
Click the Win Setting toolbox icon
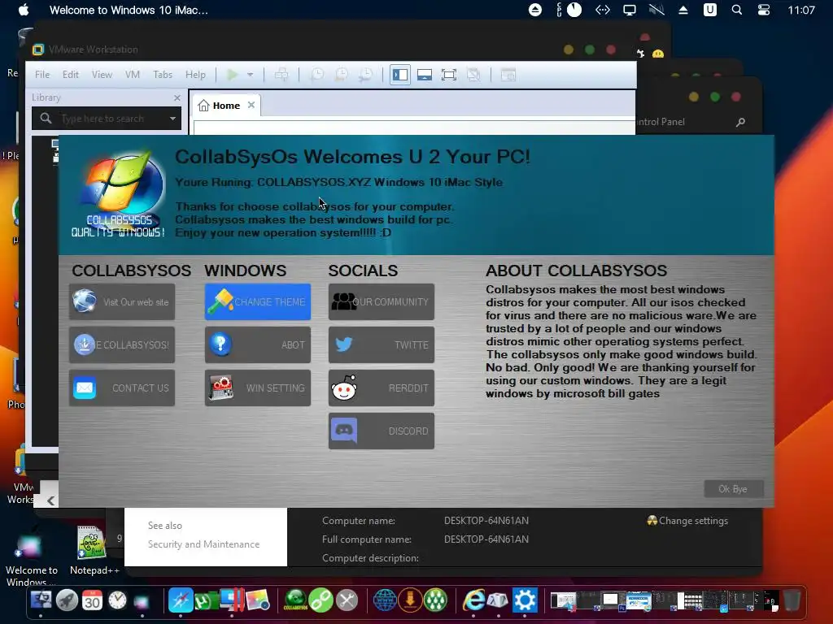221,388
